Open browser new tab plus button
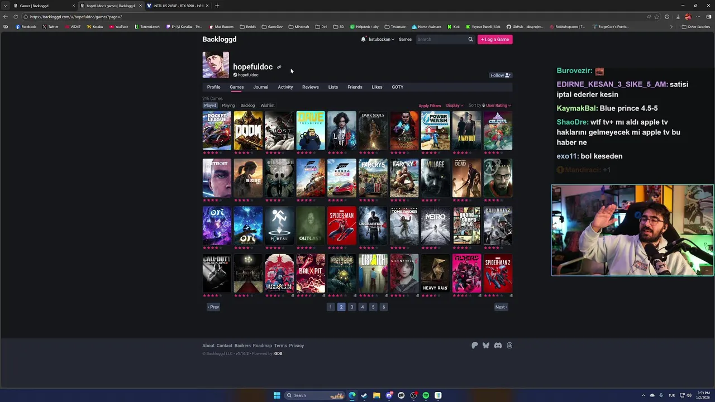This screenshot has height=402, width=715. tap(217, 6)
